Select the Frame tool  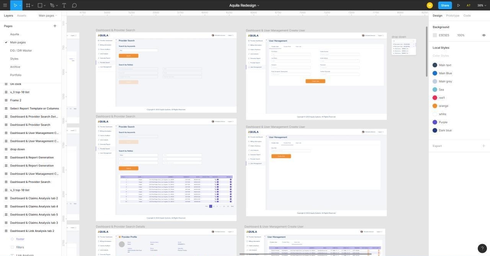point(27,5)
